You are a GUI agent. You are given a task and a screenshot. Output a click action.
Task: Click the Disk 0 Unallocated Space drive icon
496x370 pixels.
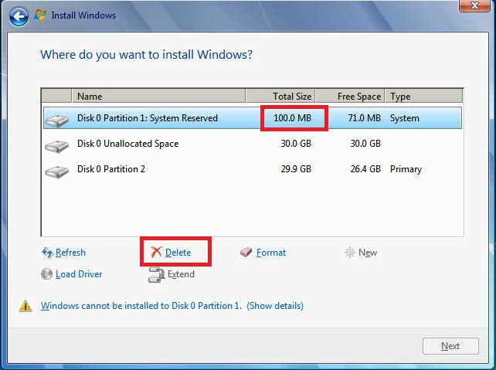click(57, 146)
